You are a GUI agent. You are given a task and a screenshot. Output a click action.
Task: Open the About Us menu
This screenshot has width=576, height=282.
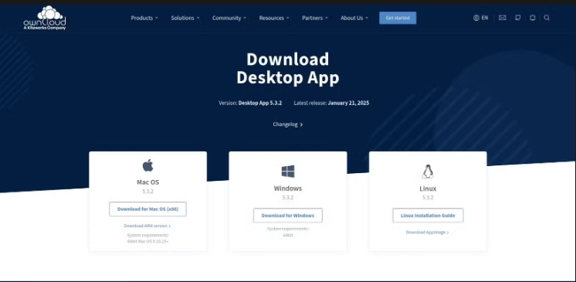coord(354,18)
